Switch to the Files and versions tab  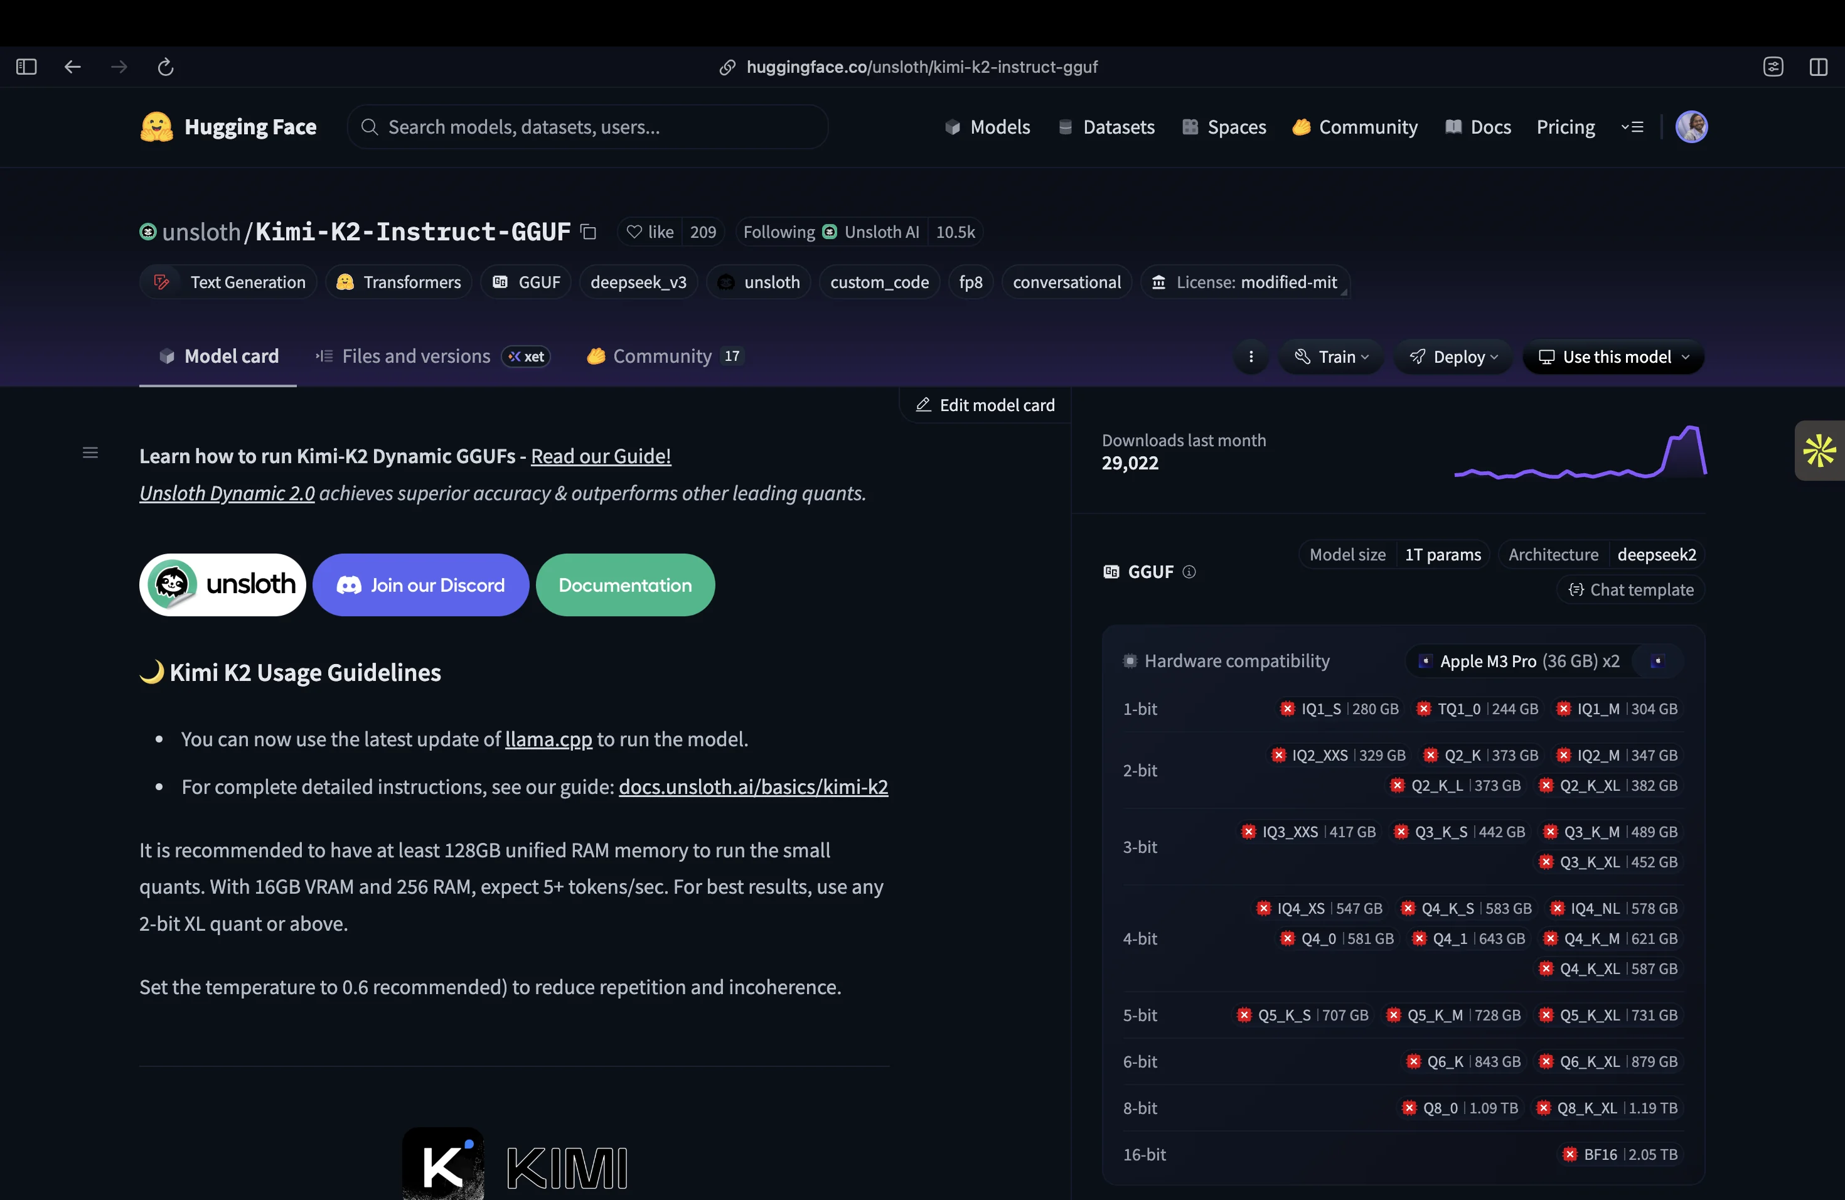click(x=416, y=356)
